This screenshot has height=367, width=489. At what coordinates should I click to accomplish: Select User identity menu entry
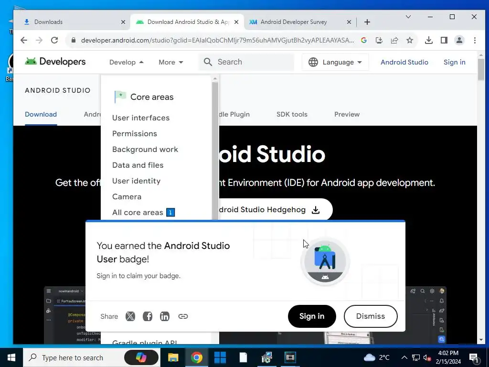(136, 181)
